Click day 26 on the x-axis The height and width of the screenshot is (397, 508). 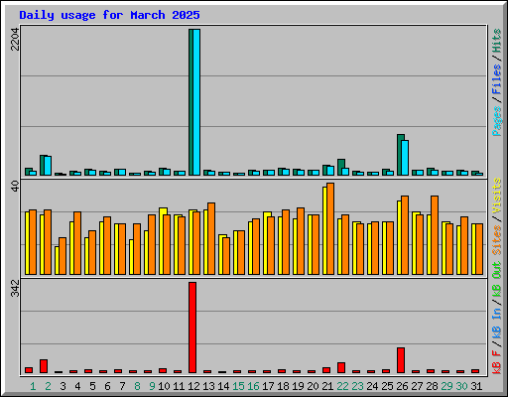402,386
